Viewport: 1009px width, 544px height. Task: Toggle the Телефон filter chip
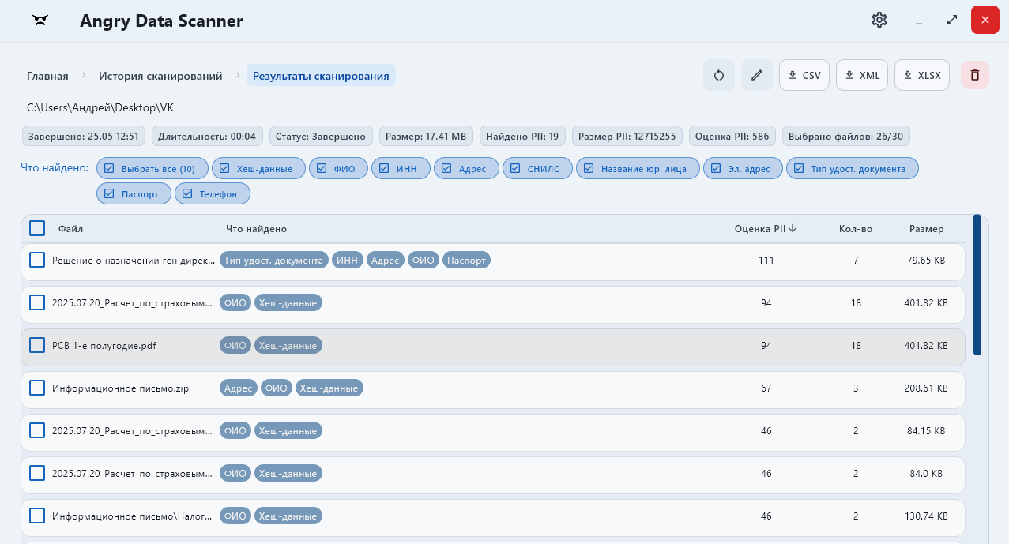(212, 193)
